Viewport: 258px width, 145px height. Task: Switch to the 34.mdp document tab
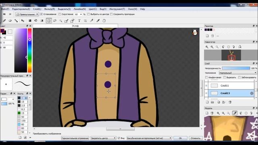click(x=75, y=26)
